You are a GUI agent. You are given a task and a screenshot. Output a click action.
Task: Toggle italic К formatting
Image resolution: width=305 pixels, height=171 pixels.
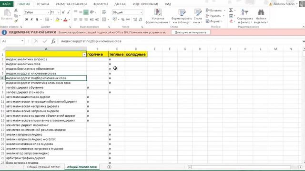point(31,19)
